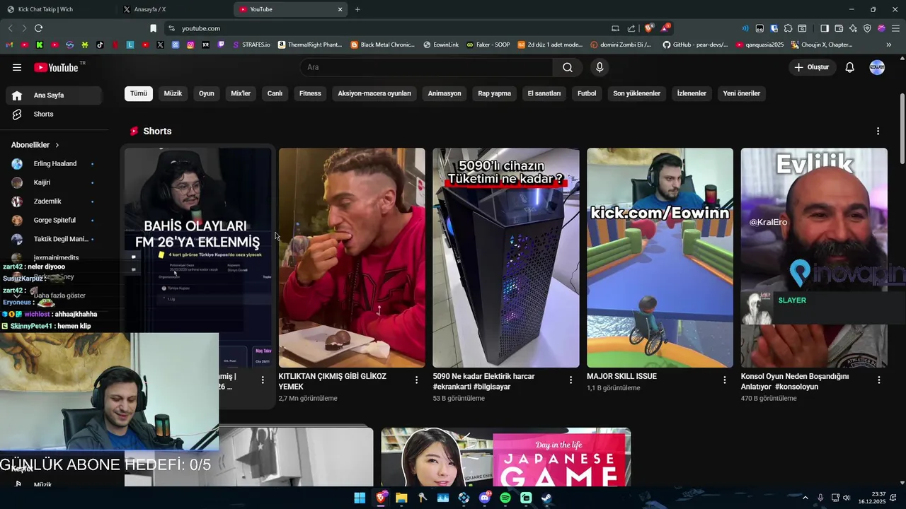Screen dimensions: 906x509
Task: Start voice search with microphone icon
Action: pos(600,67)
